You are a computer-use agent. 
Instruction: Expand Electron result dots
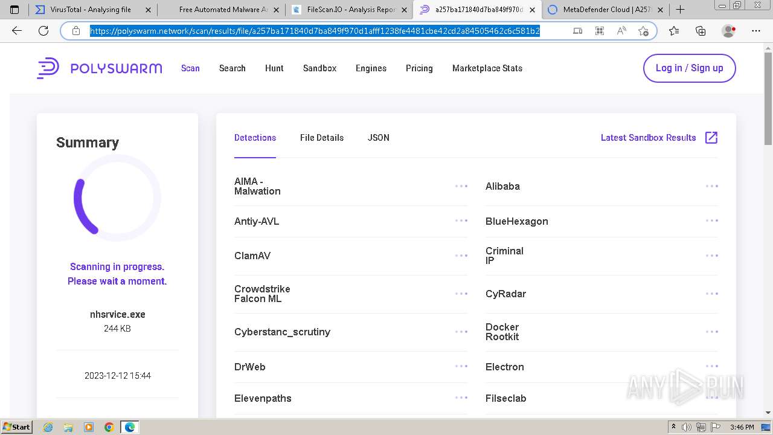coord(712,366)
